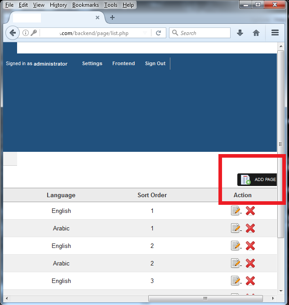Image resolution: width=289 pixels, height=305 pixels.
Task: Open a new tab with plus
Action: (112, 18)
